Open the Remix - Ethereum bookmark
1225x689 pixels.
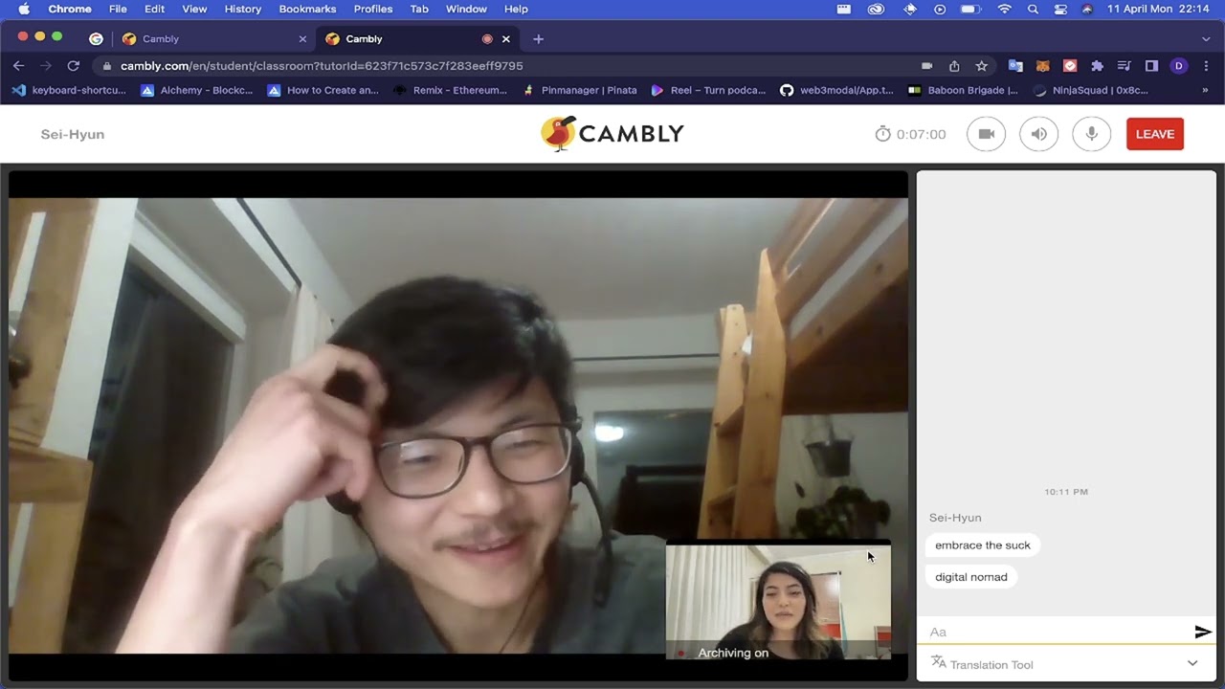(450, 91)
